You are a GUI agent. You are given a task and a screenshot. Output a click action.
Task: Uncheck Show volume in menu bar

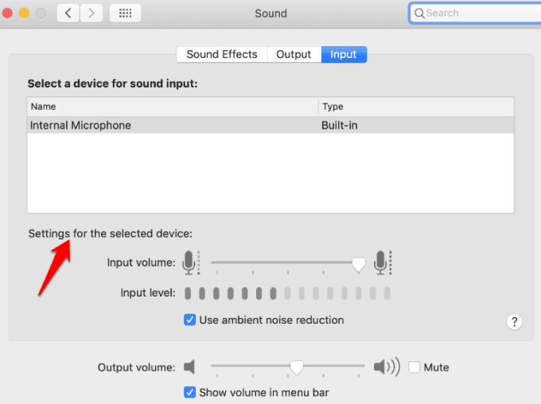click(x=190, y=392)
